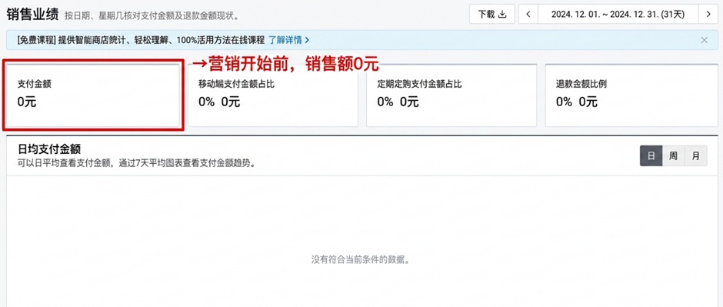
Task: Click the 0元 value under 支付金额
Action: [x=27, y=102]
